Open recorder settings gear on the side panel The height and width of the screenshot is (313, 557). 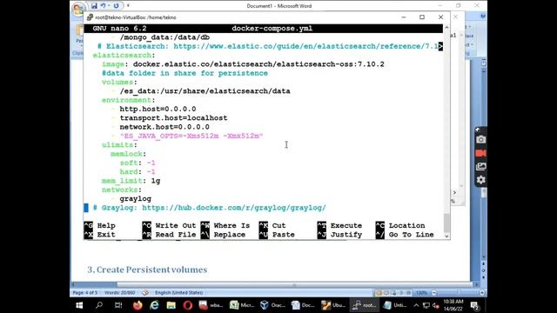pyautogui.click(x=481, y=180)
